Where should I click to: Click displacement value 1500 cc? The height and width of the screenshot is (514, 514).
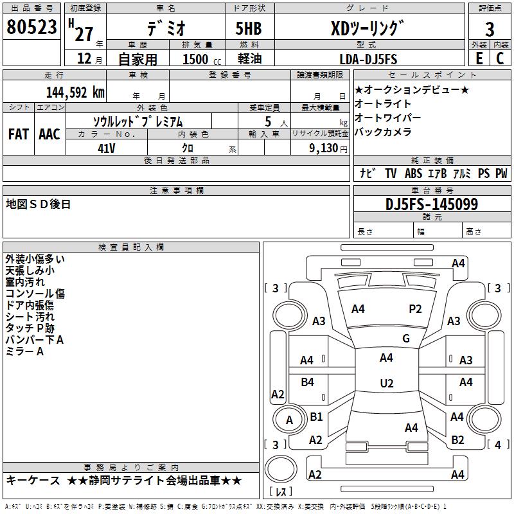point(202,59)
